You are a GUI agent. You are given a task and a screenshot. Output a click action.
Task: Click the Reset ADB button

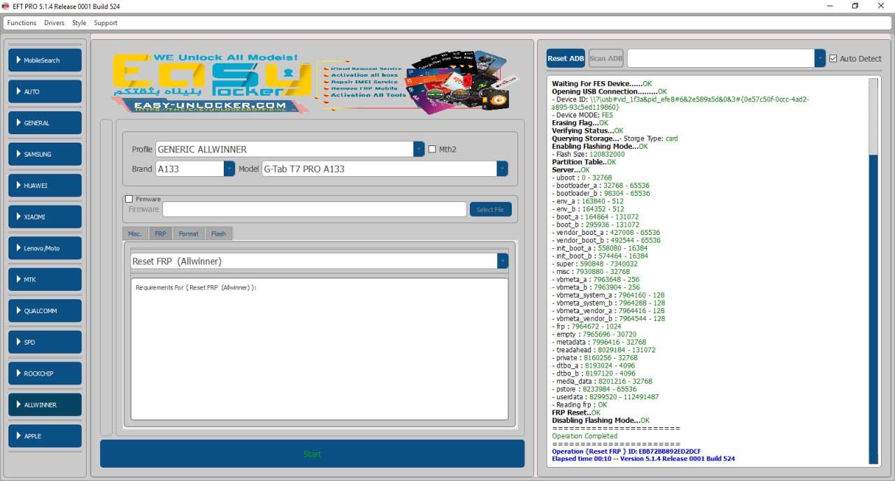[566, 59]
